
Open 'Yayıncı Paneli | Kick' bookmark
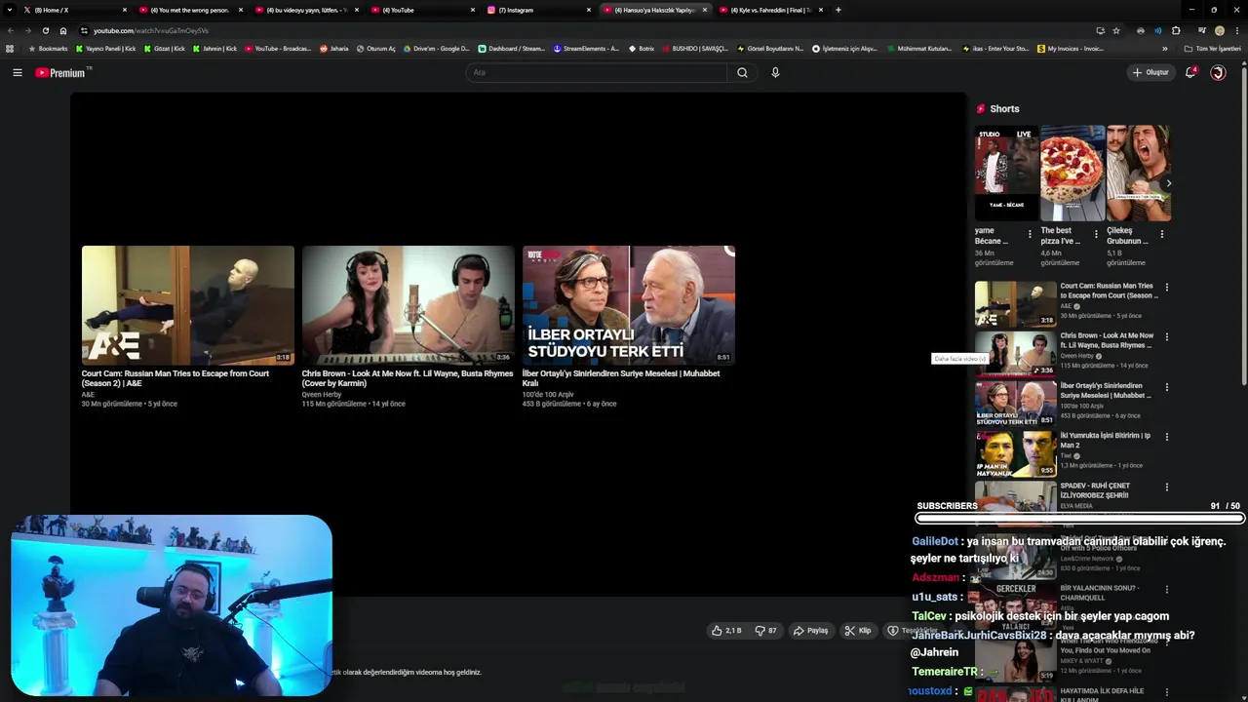click(x=106, y=49)
